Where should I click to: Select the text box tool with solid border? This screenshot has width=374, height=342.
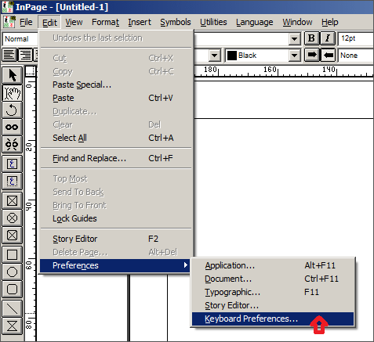12,164
